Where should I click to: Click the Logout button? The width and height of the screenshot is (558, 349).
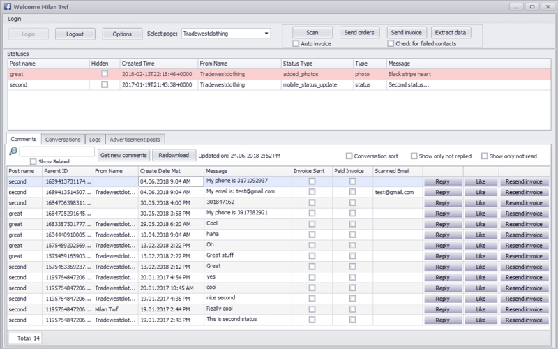[x=75, y=34]
